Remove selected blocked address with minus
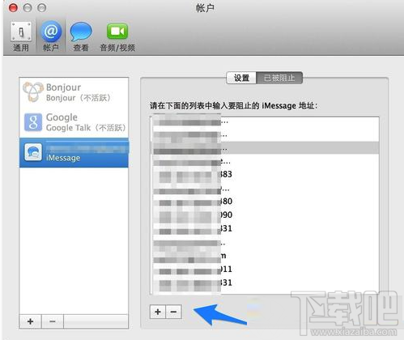 pos(173,312)
